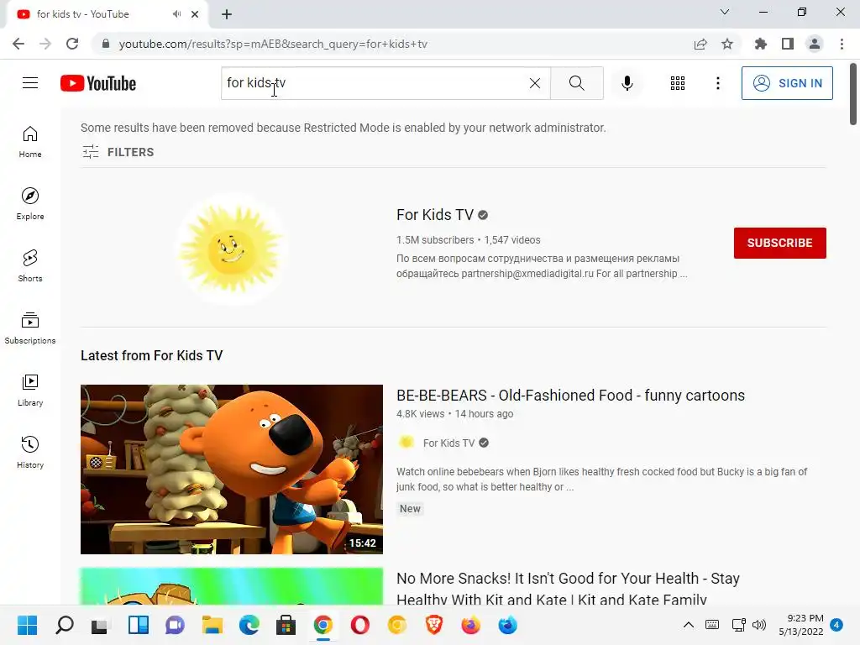
Task: Open Microsoft Edge from the taskbar
Action: coord(249,625)
